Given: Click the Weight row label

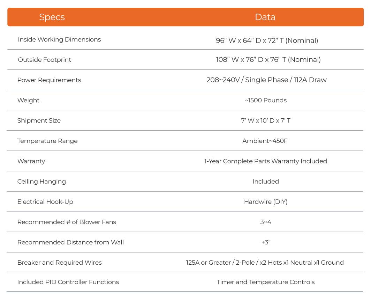Looking at the screenshot, I should tap(28, 100).
